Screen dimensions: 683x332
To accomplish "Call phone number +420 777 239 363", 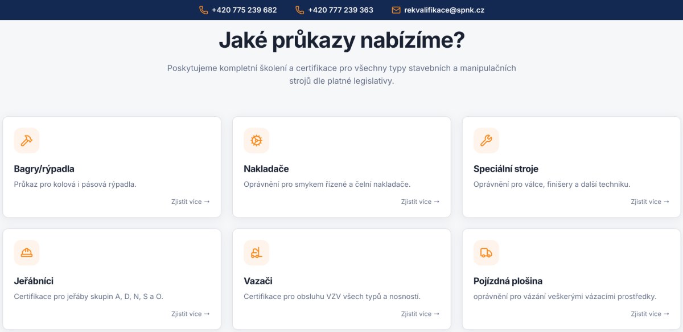I will coord(341,10).
